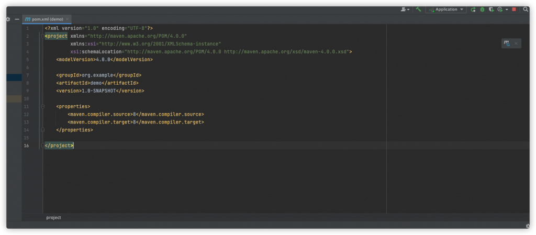Click the green Debug bug icon
This screenshot has width=536, height=235.
pos(482,9)
